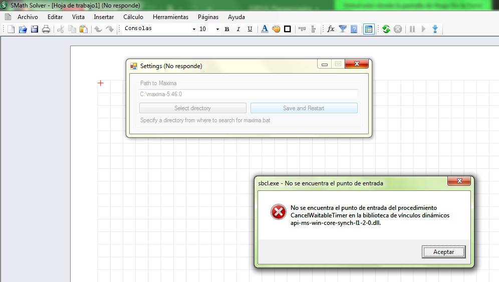Viewport: 499px width, 282px height.
Task: Open the fx insert function tool
Action: (331, 29)
